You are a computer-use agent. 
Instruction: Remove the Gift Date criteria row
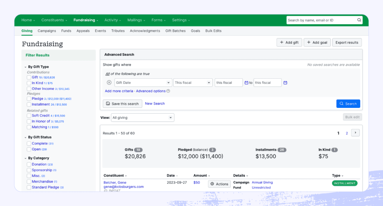coord(109,82)
